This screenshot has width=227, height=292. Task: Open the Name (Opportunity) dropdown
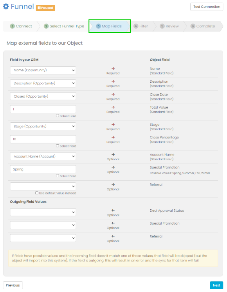click(x=43, y=70)
